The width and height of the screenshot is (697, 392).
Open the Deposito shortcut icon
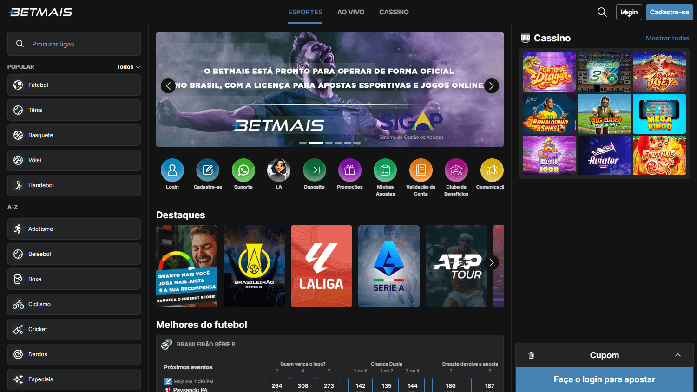tap(315, 170)
